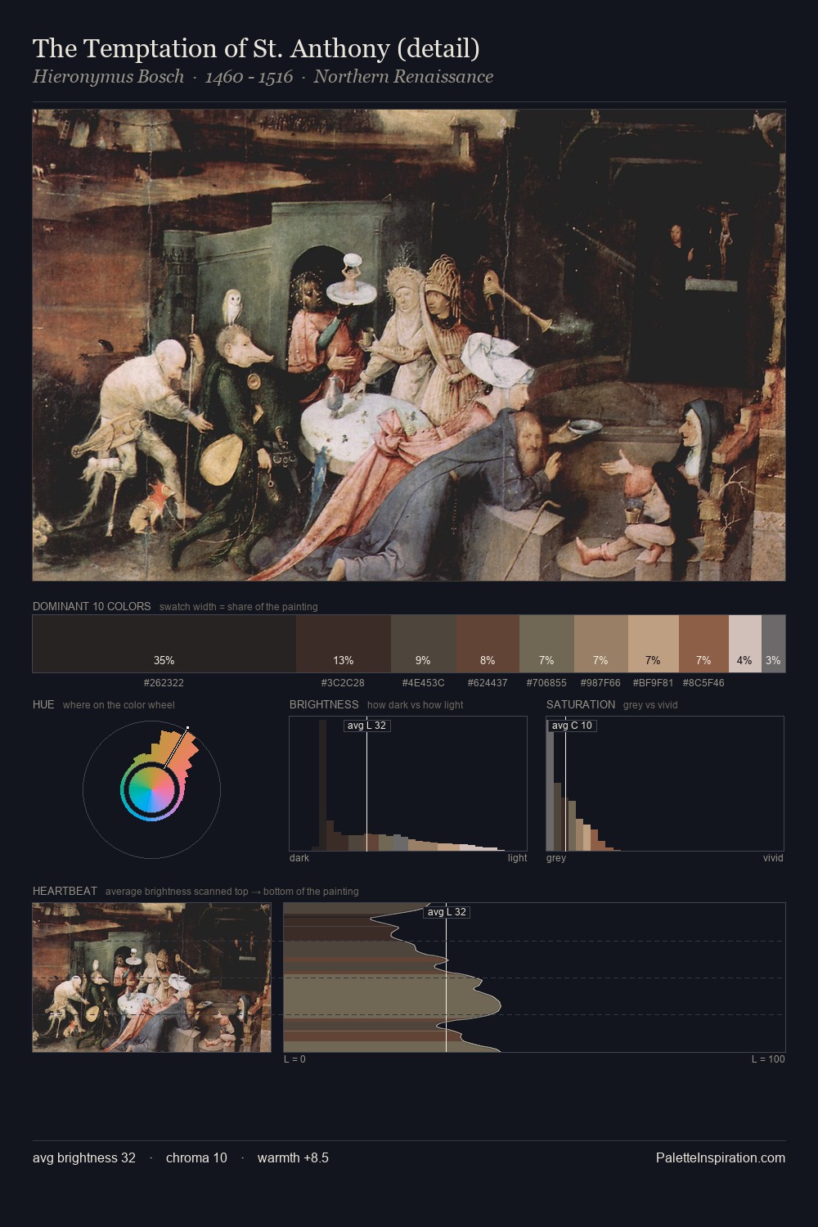Click the title 'The Temptation of St. Anthony (detail)'
818x1227 pixels.
[x=256, y=48]
